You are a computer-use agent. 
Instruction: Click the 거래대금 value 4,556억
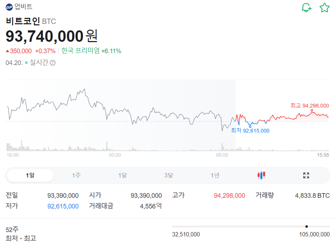151,206
